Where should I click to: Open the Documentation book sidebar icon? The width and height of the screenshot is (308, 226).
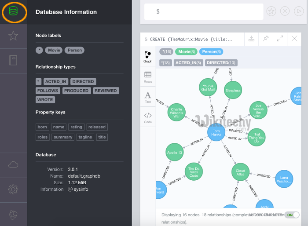pyautogui.click(x=13, y=60)
